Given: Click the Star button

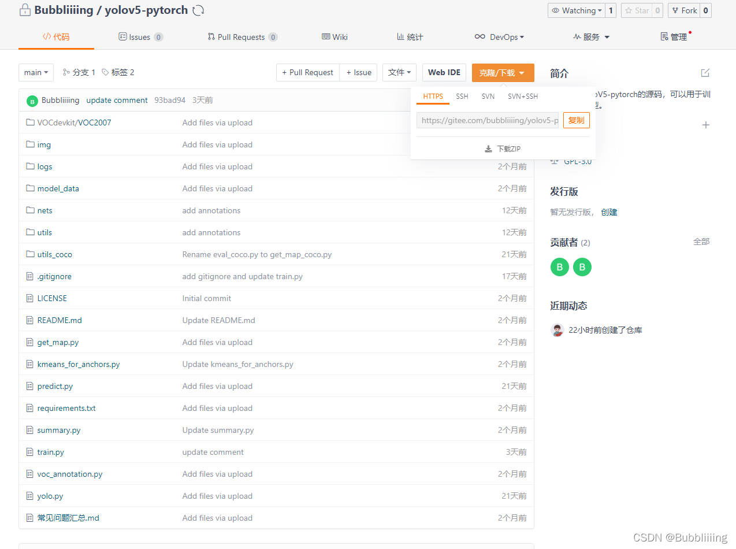Looking at the screenshot, I should 637,10.
